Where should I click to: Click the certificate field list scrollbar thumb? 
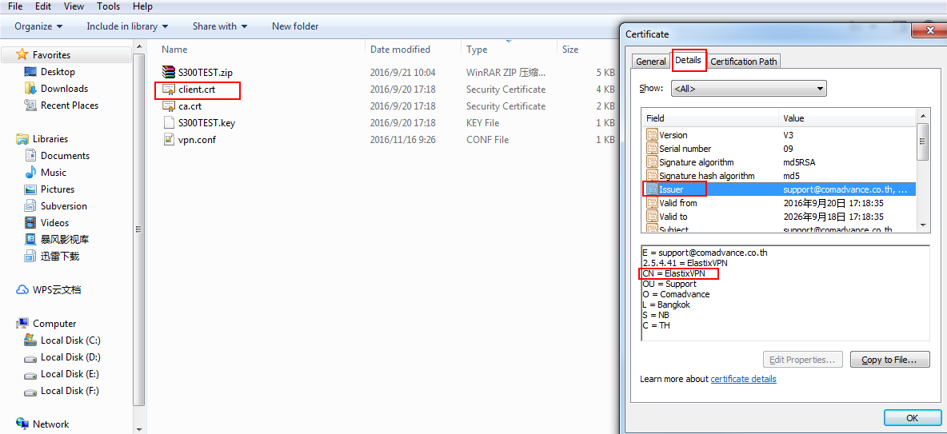(x=922, y=141)
